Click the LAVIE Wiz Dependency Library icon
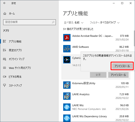The width and height of the screenshot is (135, 122). click(67, 118)
